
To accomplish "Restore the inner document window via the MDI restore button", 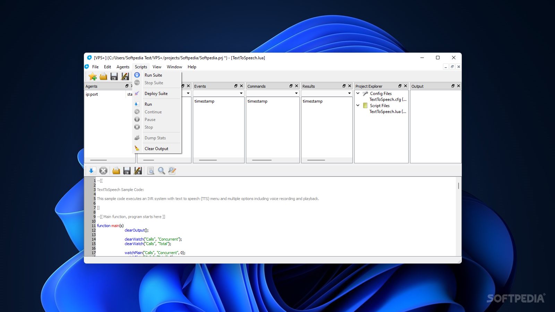I will click(x=452, y=67).
